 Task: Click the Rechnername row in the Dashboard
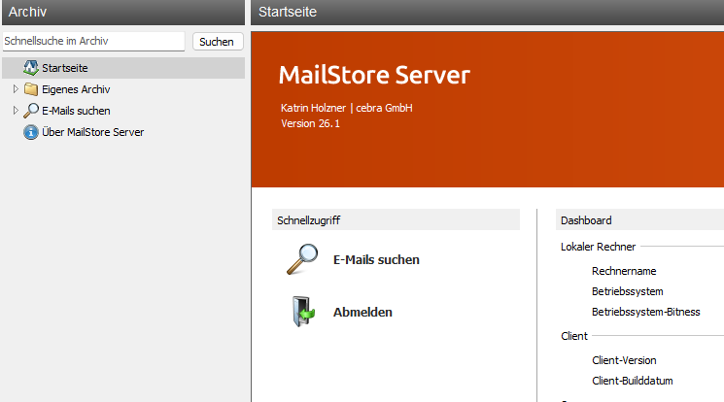point(624,271)
